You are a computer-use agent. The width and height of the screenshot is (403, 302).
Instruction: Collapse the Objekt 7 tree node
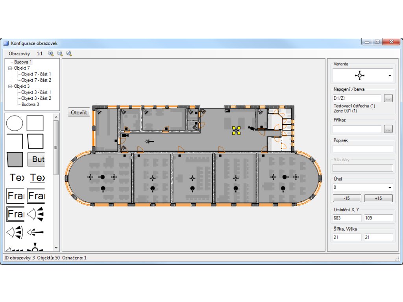pos(10,68)
